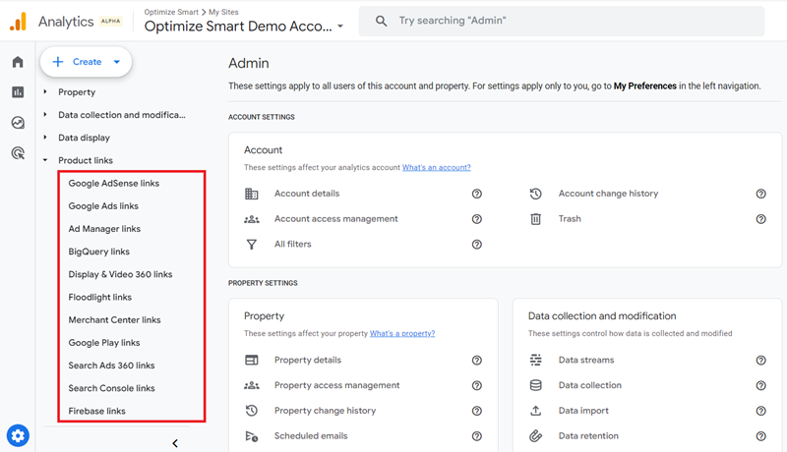787x452 pixels.
Task: Open the "What's a property?" link
Action: click(x=402, y=333)
